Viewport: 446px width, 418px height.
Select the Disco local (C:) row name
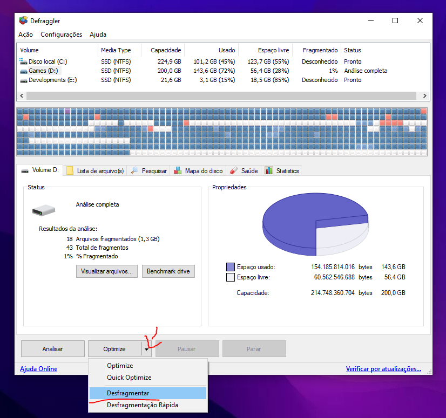coord(48,61)
